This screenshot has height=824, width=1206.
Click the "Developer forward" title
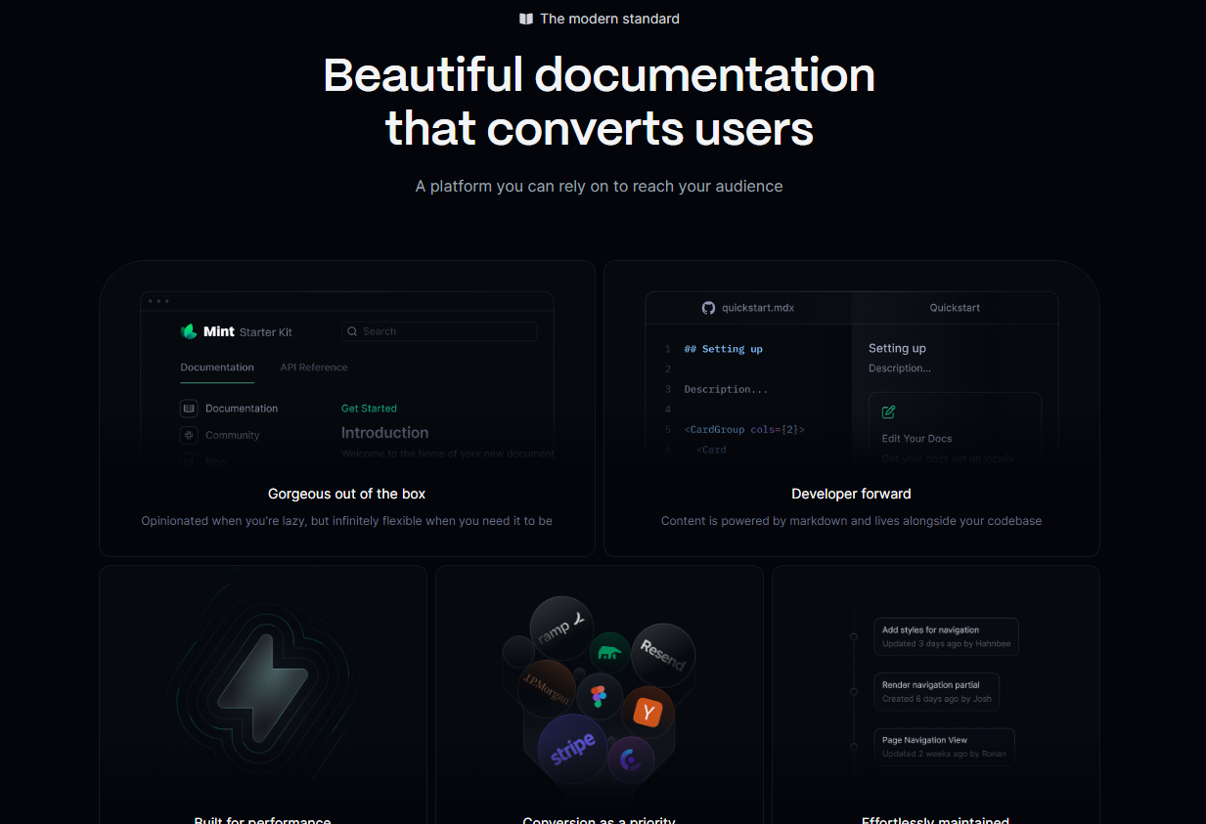click(851, 494)
